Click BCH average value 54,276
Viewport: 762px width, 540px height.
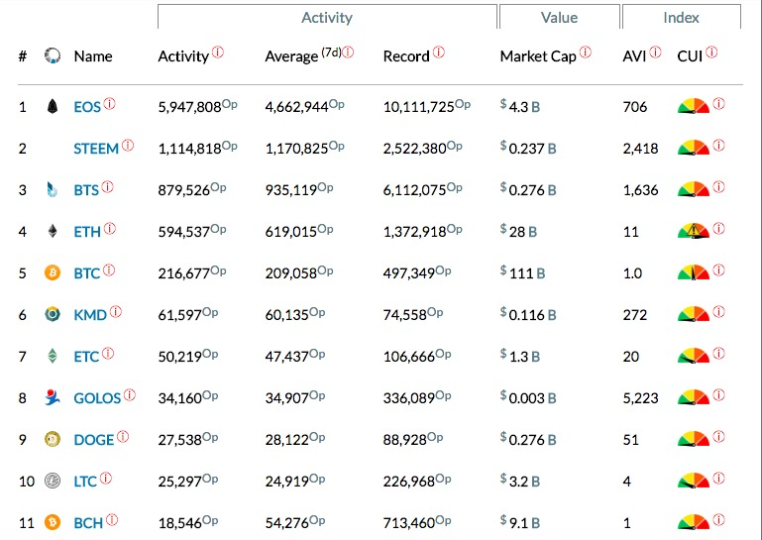point(286,523)
